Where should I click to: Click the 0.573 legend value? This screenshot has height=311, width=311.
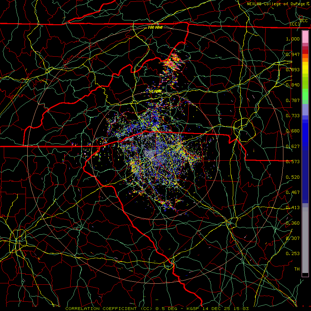coord(293,161)
